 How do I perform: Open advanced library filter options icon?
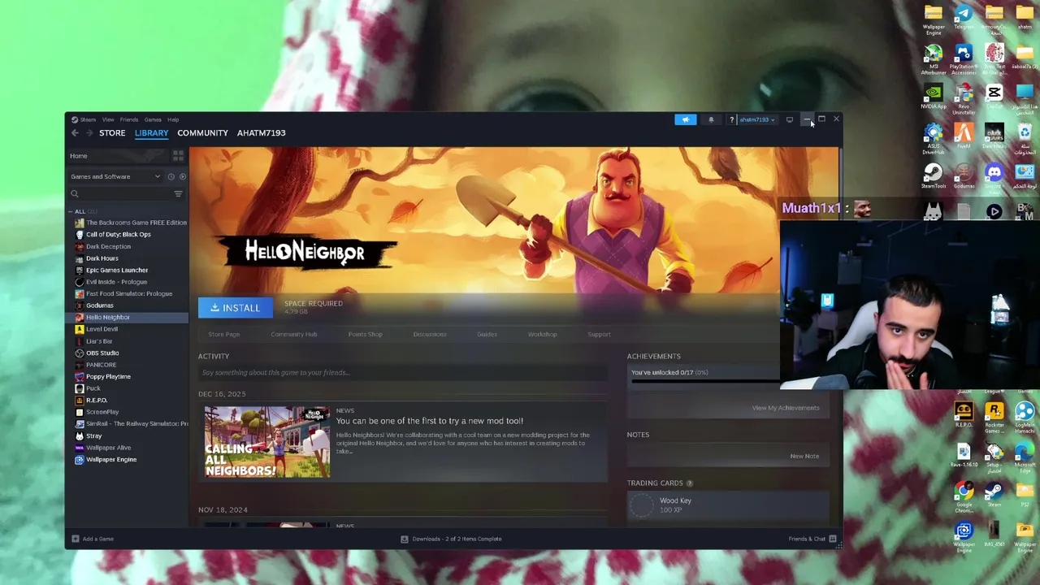(x=178, y=194)
